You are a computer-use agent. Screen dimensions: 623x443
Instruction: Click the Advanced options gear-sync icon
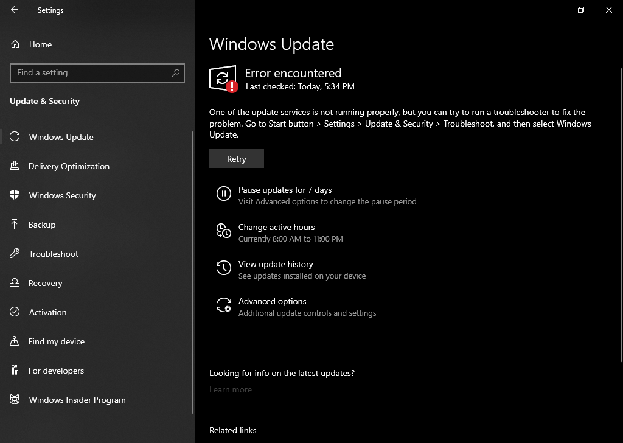pyautogui.click(x=224, y=305)
